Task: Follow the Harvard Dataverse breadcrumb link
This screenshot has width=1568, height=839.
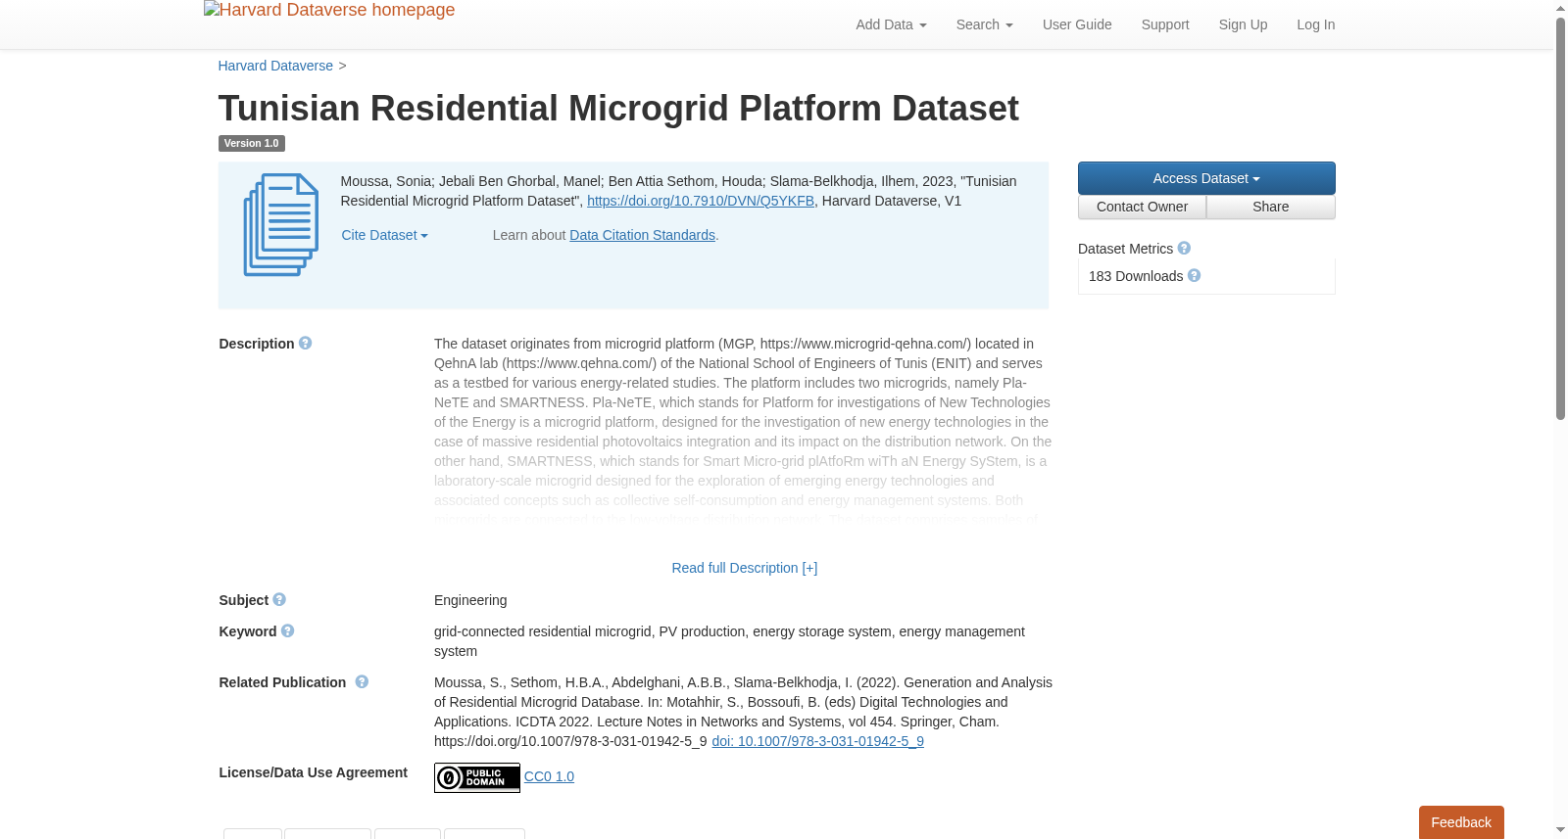Action: 275,66
